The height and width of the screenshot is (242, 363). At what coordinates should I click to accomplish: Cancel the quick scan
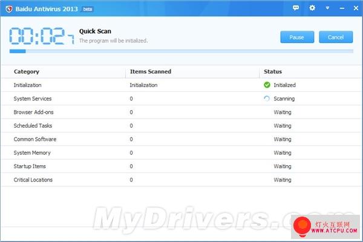pos(336,37)
